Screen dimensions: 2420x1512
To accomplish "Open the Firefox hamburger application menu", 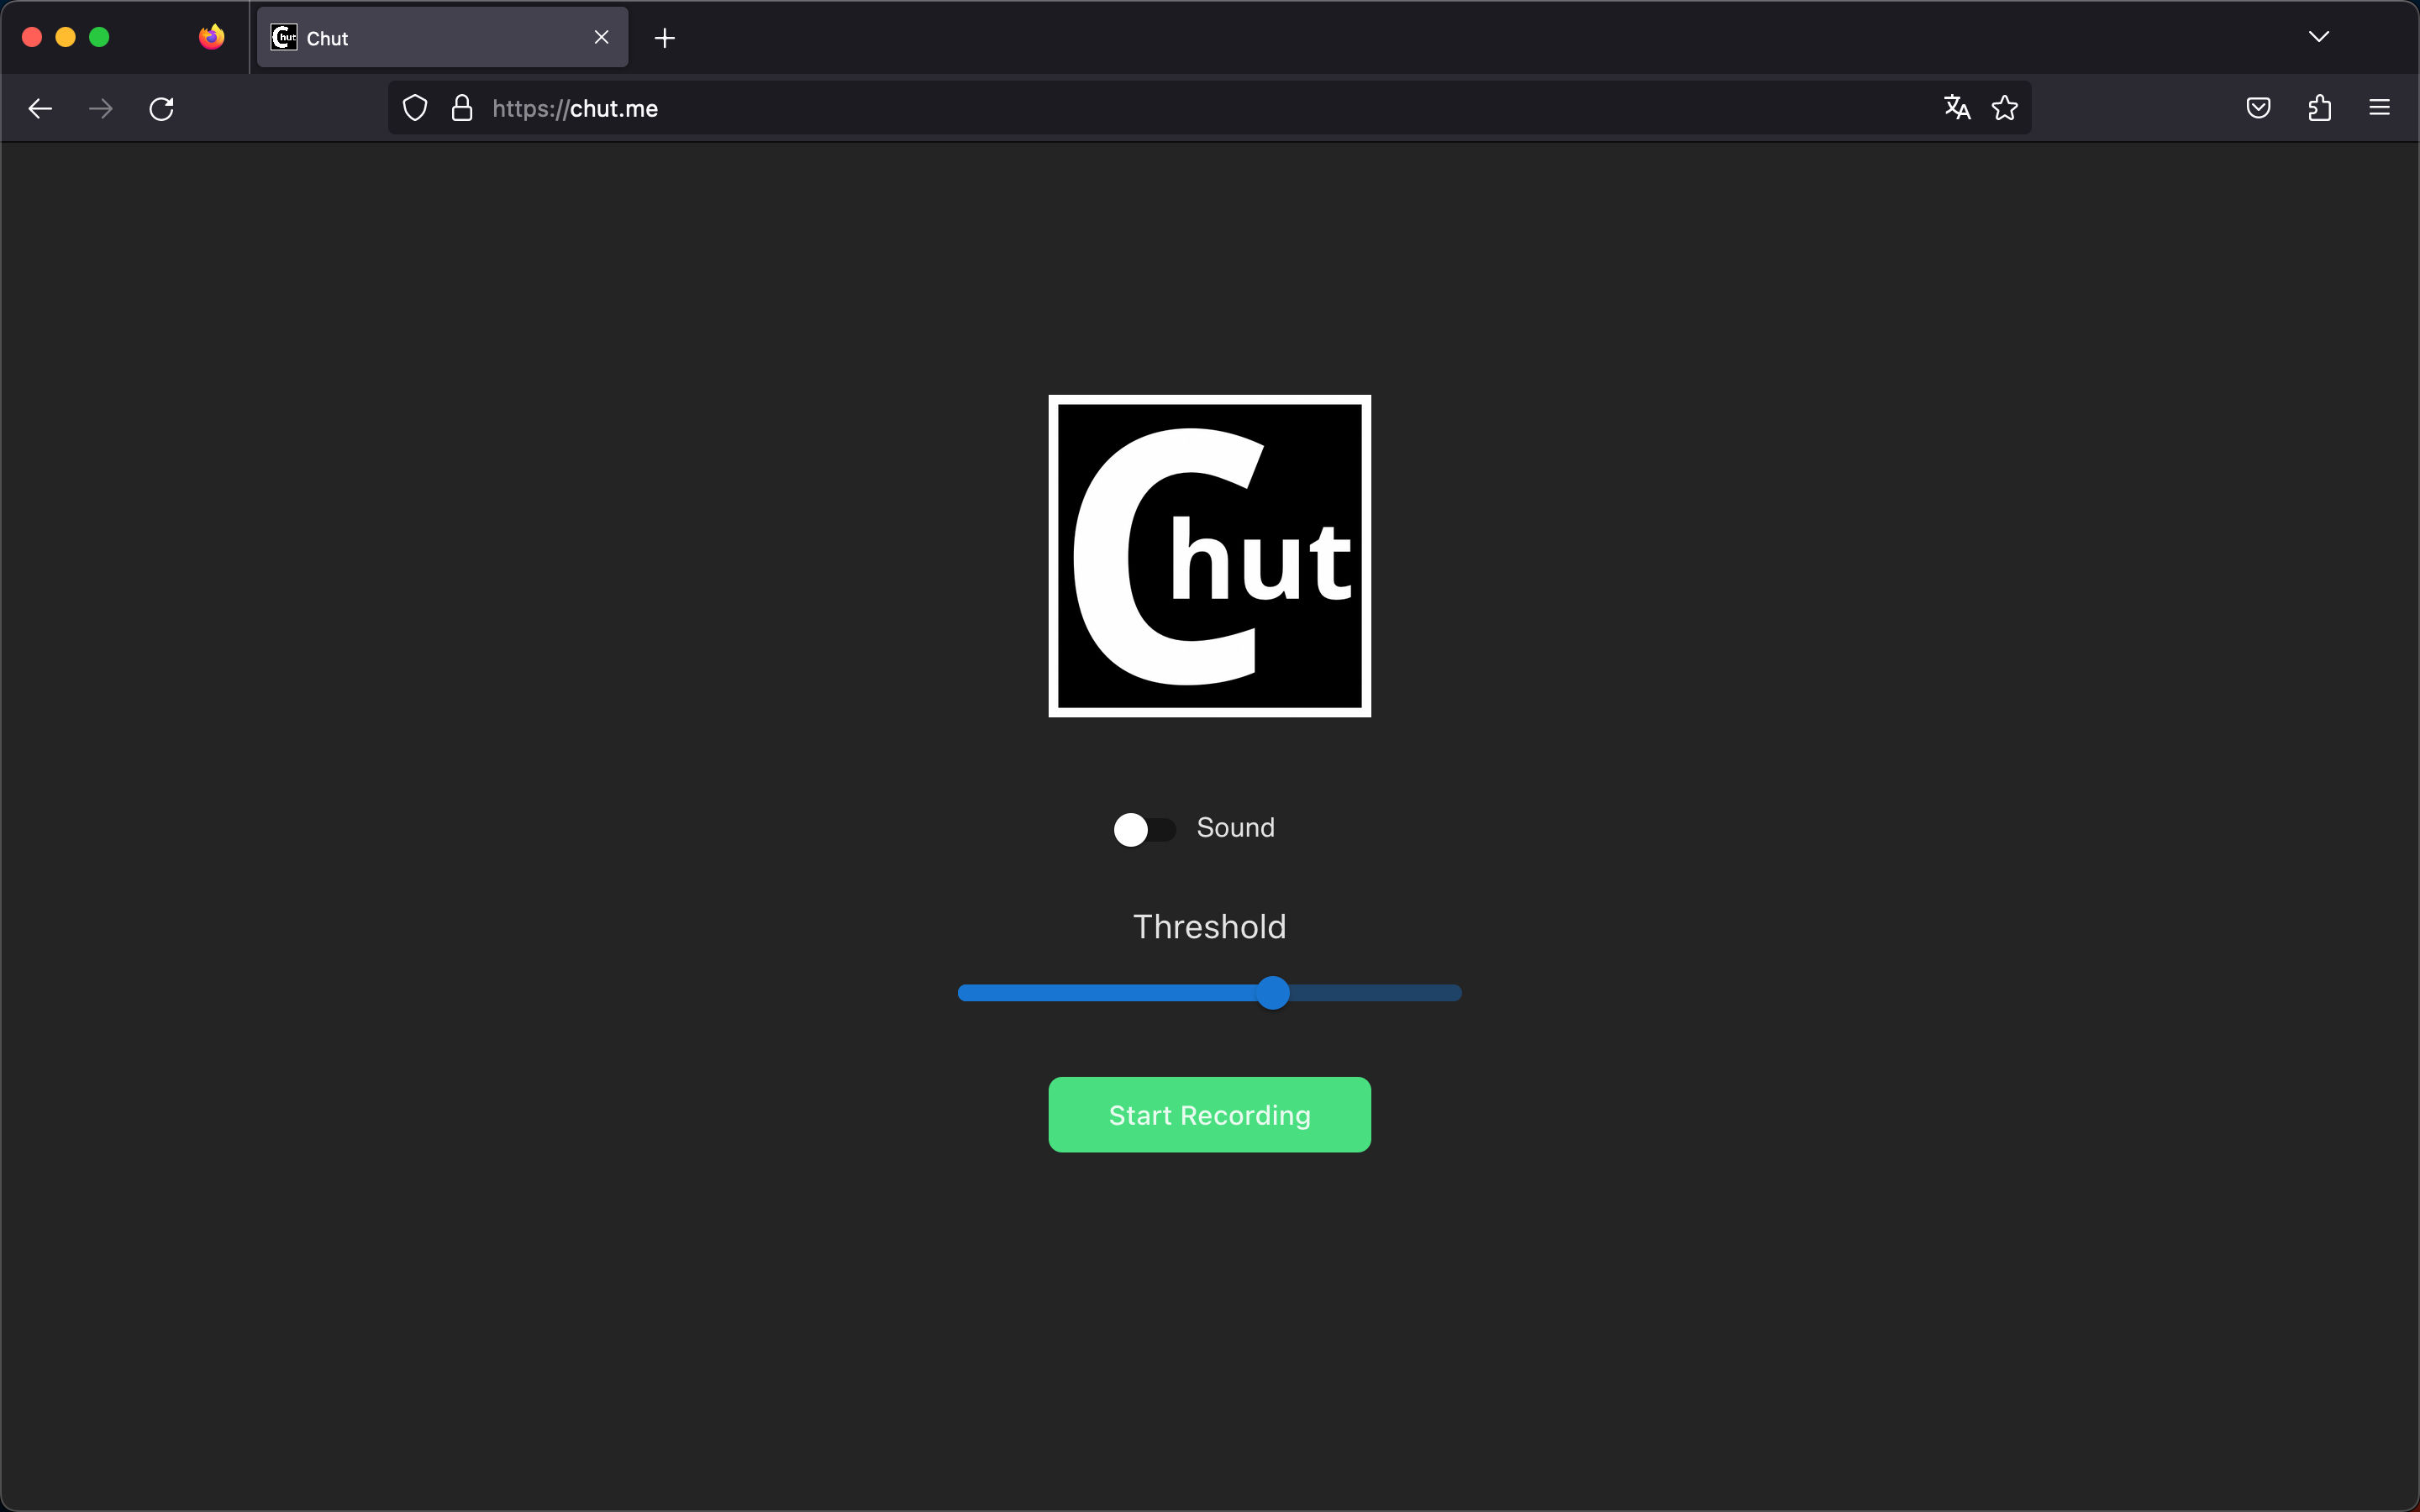I will [x=2380, y=108].
